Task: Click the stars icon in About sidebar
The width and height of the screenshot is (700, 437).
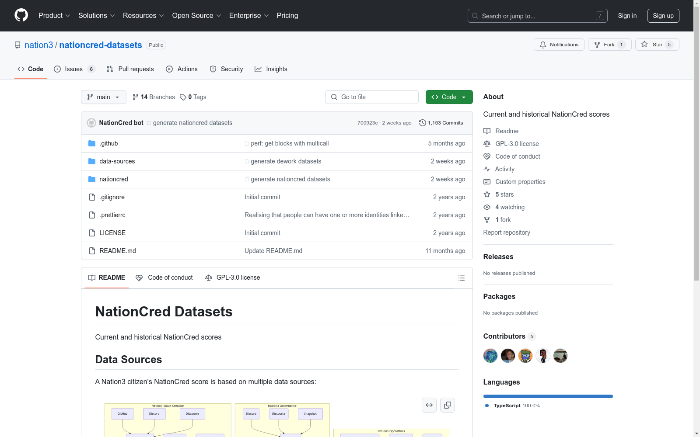Action: pos(487,194)
